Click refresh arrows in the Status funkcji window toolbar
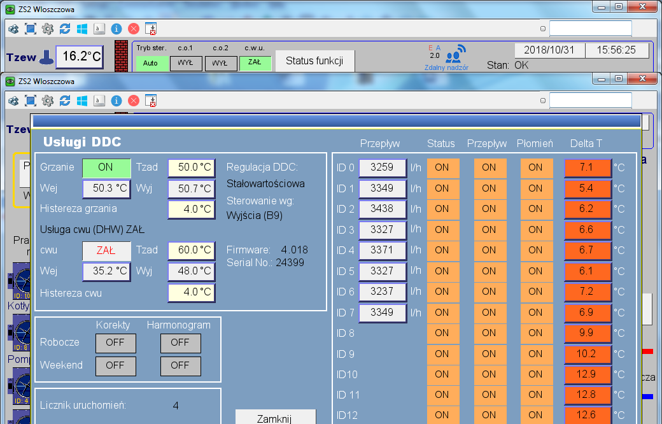The image size is (662, 424). [64, 29]
